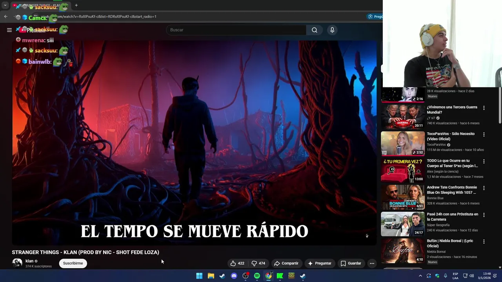Open volume control in system tray
The width and height of the screenshot is (502, 282).
472,276
